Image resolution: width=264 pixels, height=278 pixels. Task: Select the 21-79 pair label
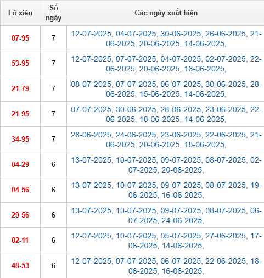20,88
